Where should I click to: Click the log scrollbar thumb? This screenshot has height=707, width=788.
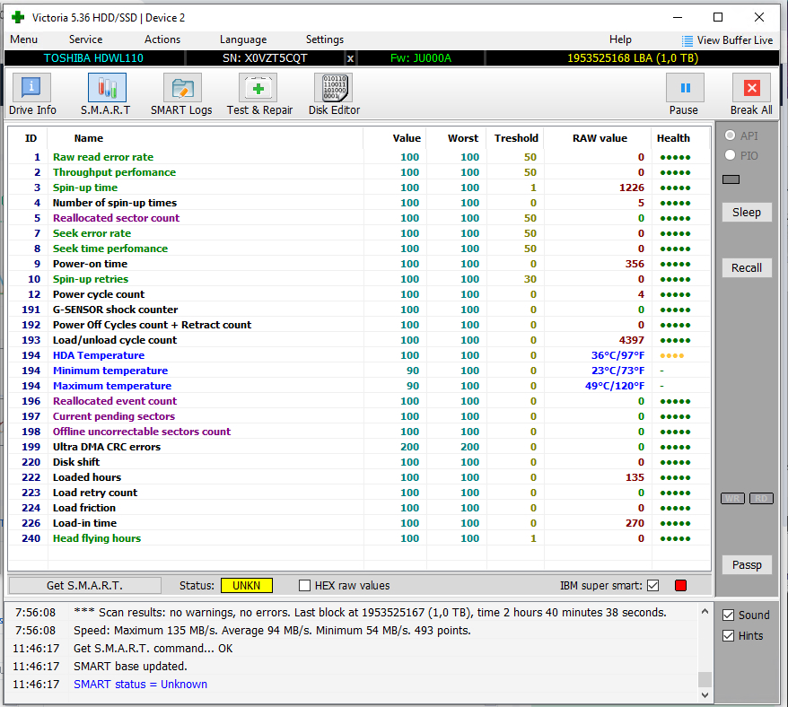(705, 679)
